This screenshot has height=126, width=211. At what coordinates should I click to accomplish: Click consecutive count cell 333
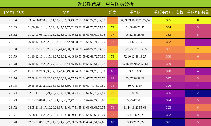168,35
